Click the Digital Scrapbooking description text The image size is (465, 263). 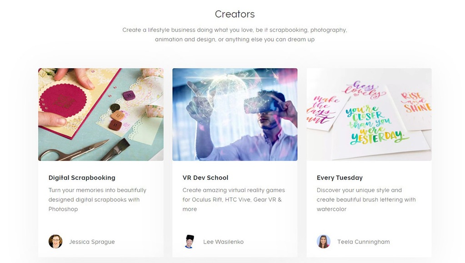tap(98, 199)
